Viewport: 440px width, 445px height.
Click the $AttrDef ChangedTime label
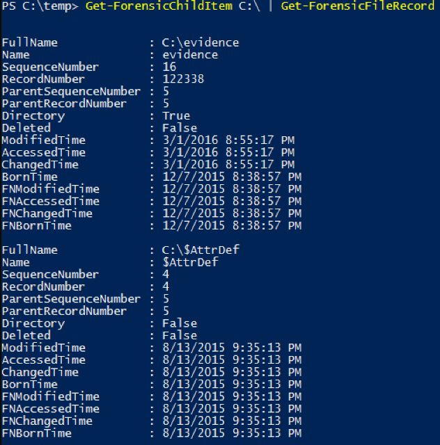(40, 372)
